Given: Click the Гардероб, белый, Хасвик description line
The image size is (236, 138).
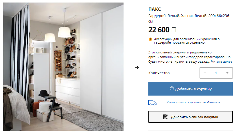Looking at the screenshot, I should click(189, 18).
